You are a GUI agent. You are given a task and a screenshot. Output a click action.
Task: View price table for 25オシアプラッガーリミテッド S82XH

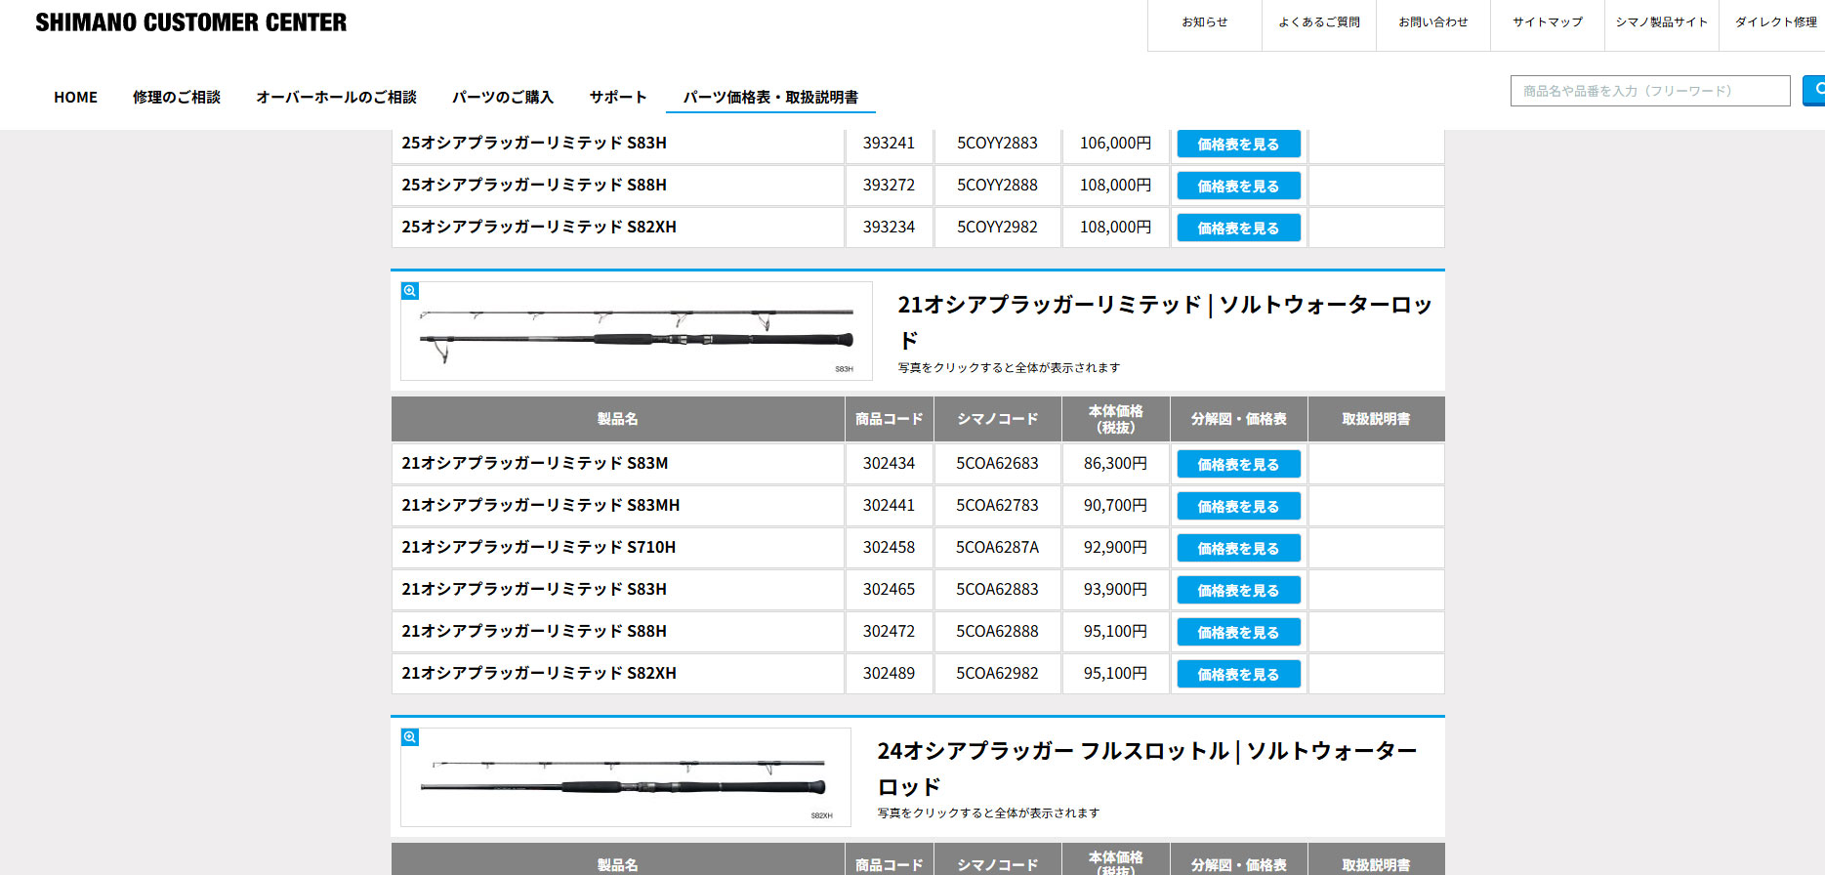(1238, 228)
